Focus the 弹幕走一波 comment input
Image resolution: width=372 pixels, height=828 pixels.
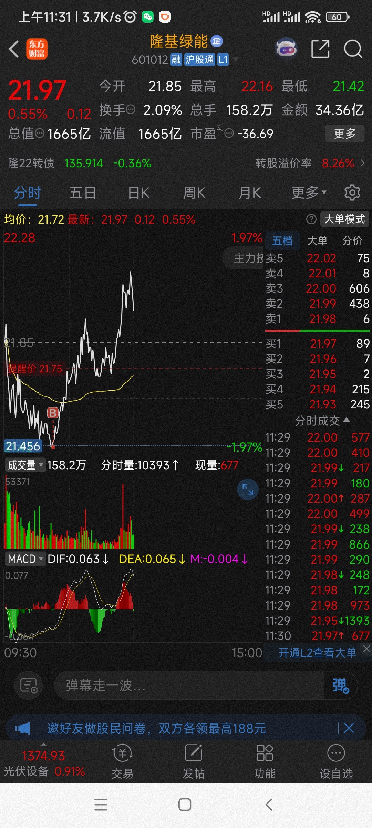(189, 685)
